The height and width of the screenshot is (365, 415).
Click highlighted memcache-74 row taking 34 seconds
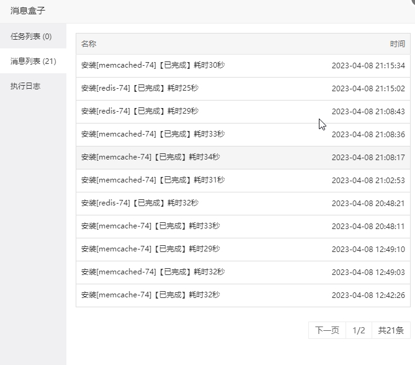[243, 158]
